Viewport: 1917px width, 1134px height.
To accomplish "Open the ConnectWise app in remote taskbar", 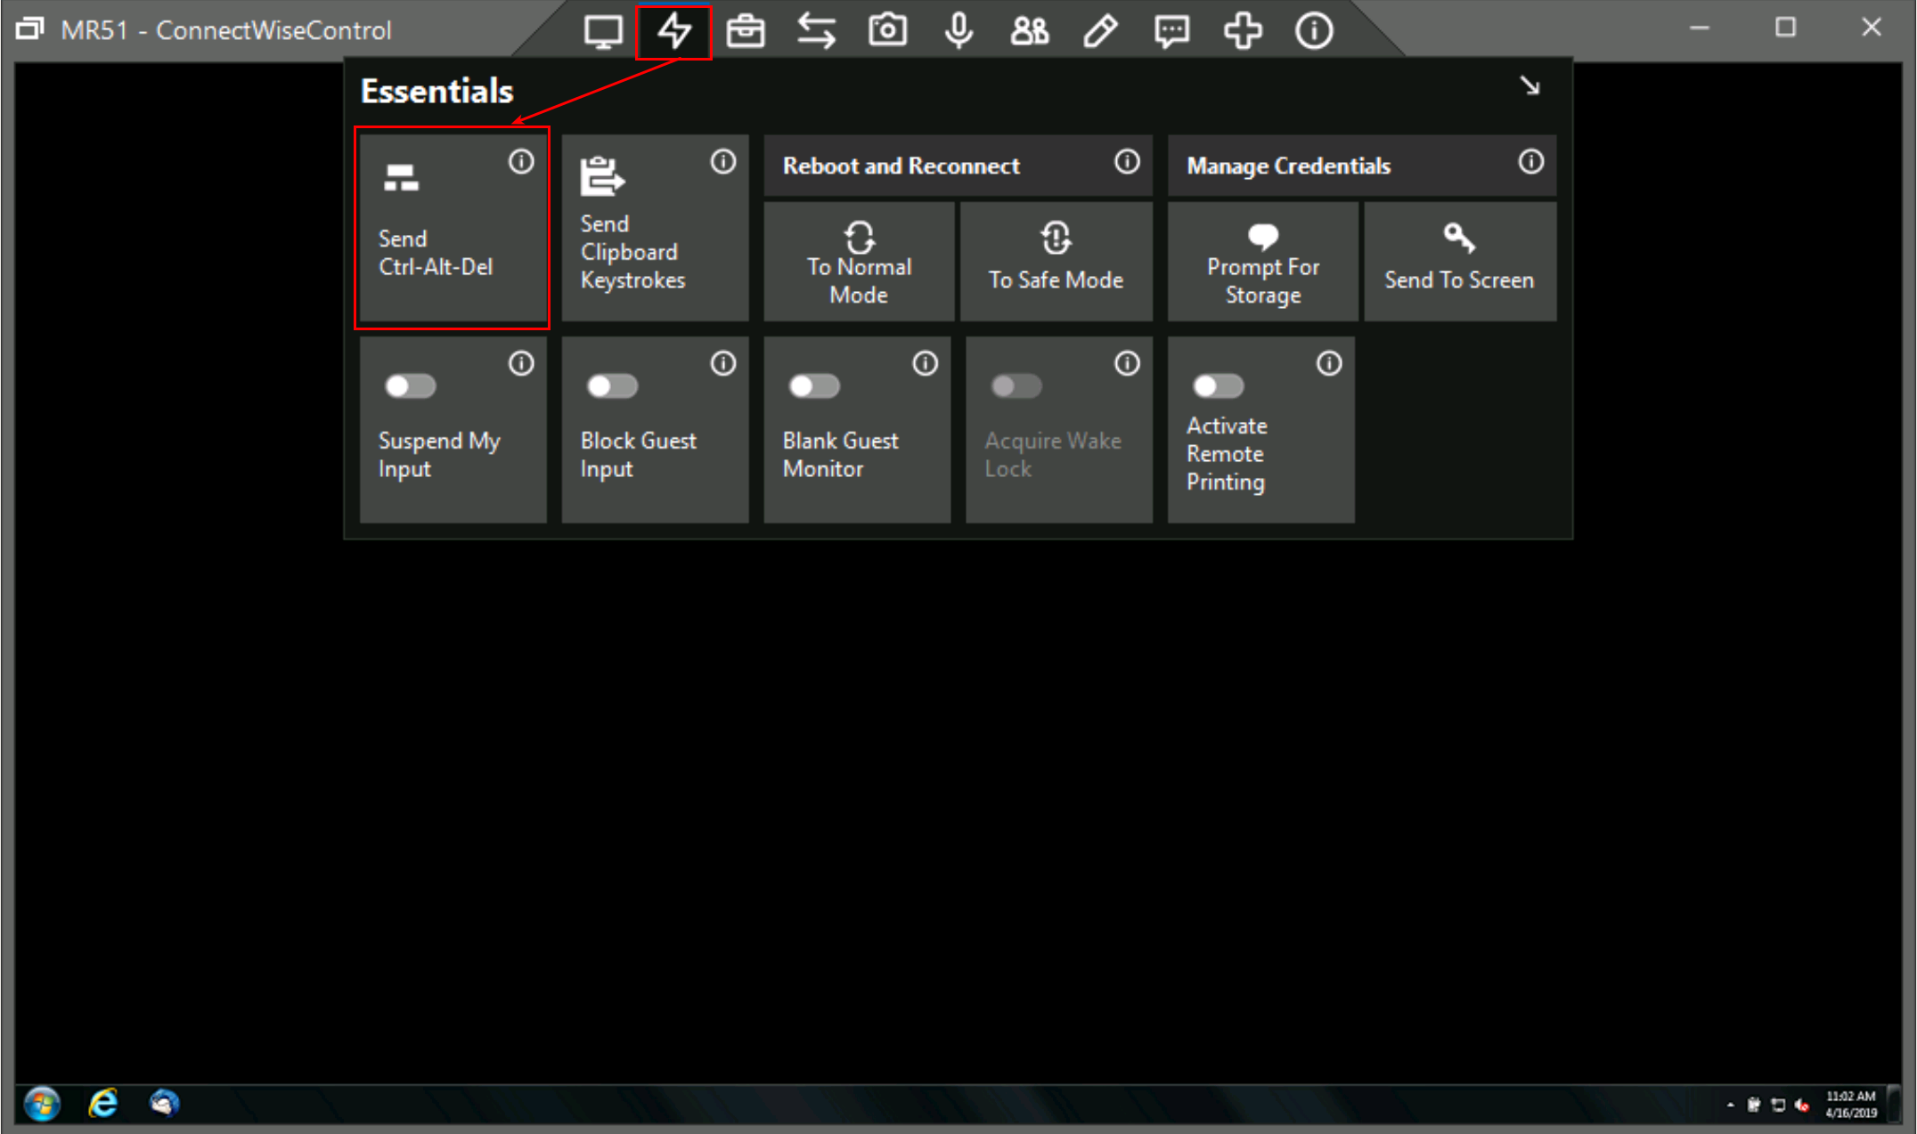I will pyautogui.click(x=164, y=1104).
